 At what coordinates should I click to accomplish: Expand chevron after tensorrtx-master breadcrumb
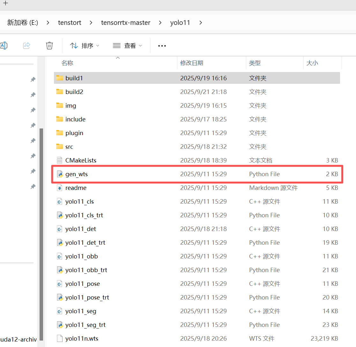(160, 23)
